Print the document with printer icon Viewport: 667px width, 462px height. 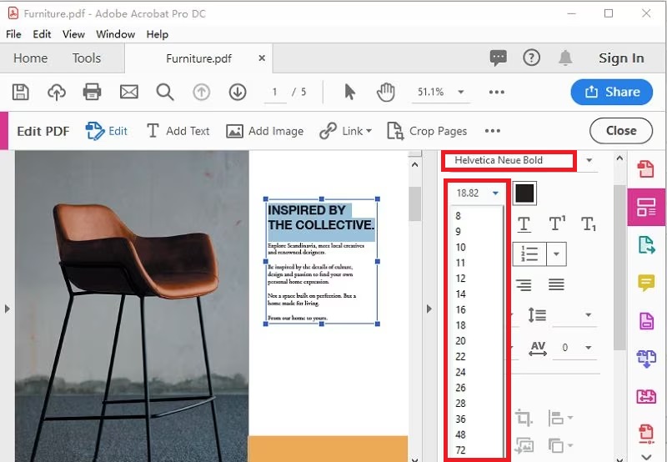tap(92, 92)
